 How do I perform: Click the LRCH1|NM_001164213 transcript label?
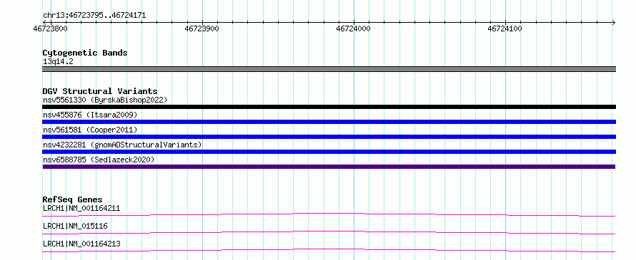coord(81,244)
